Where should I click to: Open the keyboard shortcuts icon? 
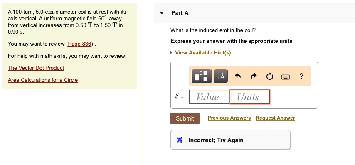[x=286, y=77]
